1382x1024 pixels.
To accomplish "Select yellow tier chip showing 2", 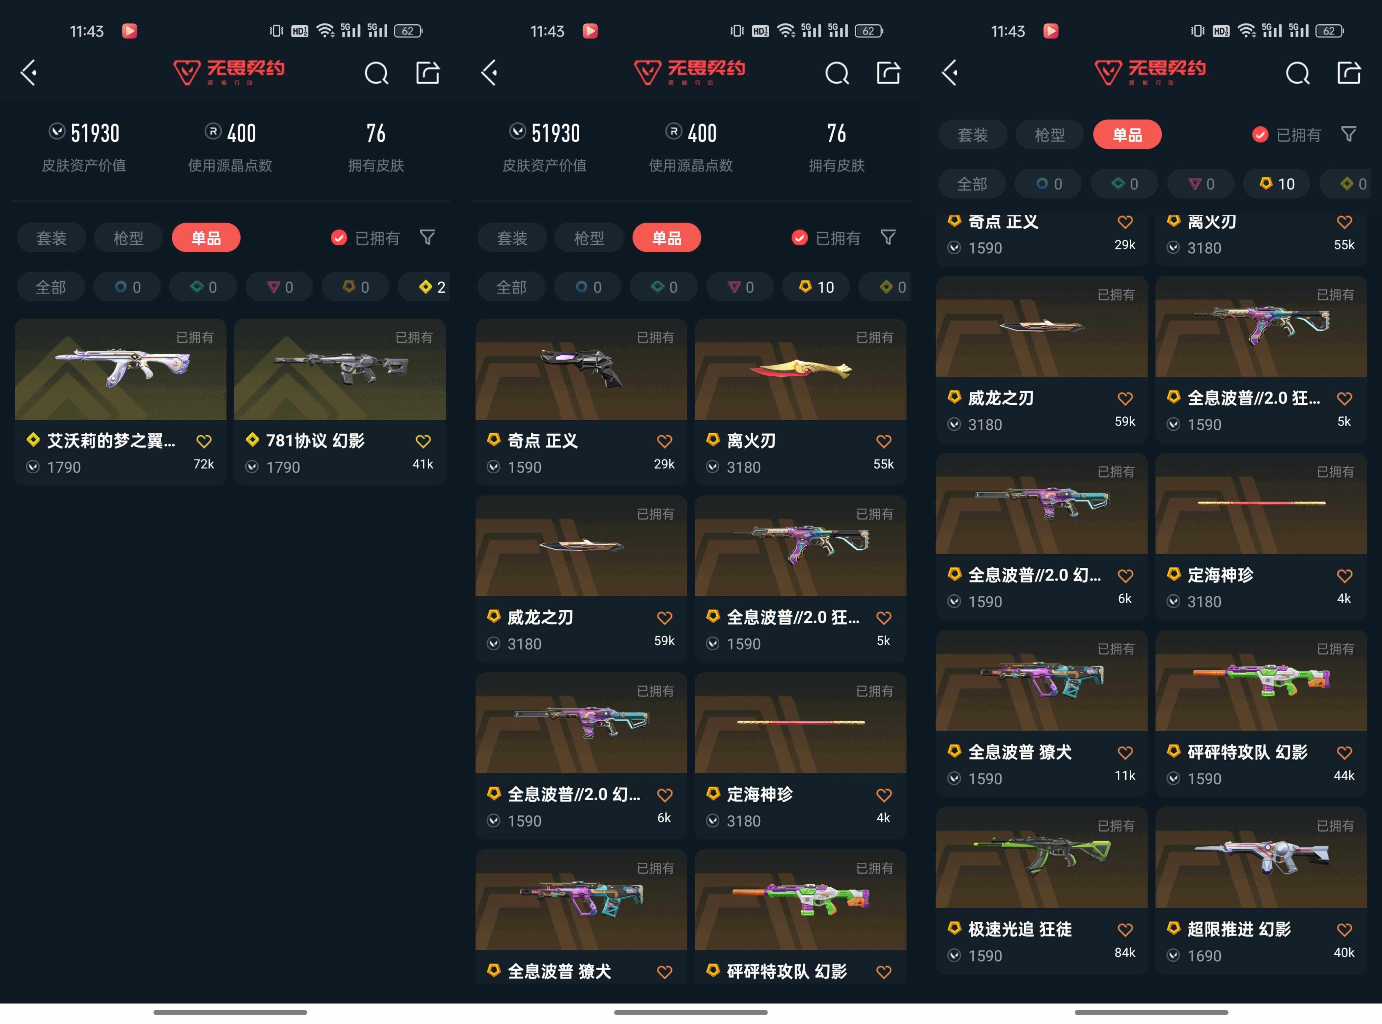I will pyautogui.click(x=431, y=287).
